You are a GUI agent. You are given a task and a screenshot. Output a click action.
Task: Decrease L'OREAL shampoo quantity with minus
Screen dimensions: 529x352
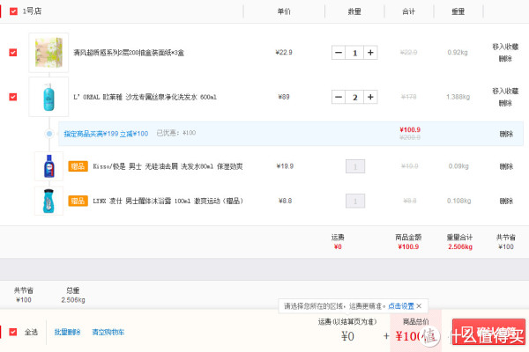(x=339, y=97)
